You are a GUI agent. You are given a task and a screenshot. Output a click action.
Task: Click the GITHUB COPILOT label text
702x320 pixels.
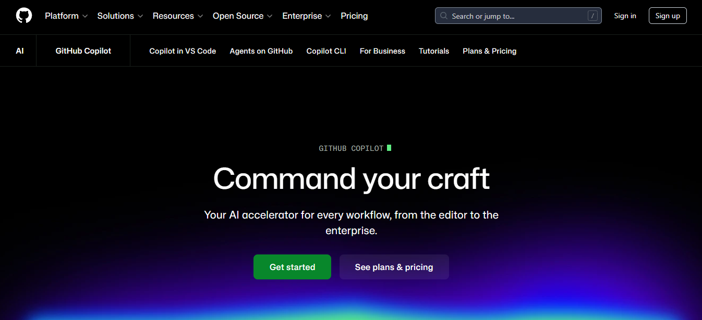click(351, 148)
